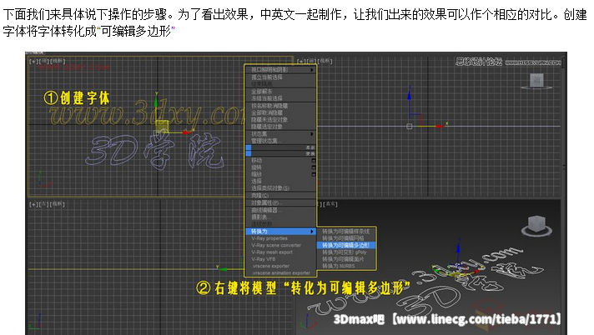Choose 转换为可编辑多边形 submenu item
Image resolution: width=594 pixels, height=335 pixels.
(x=346, y=245)
